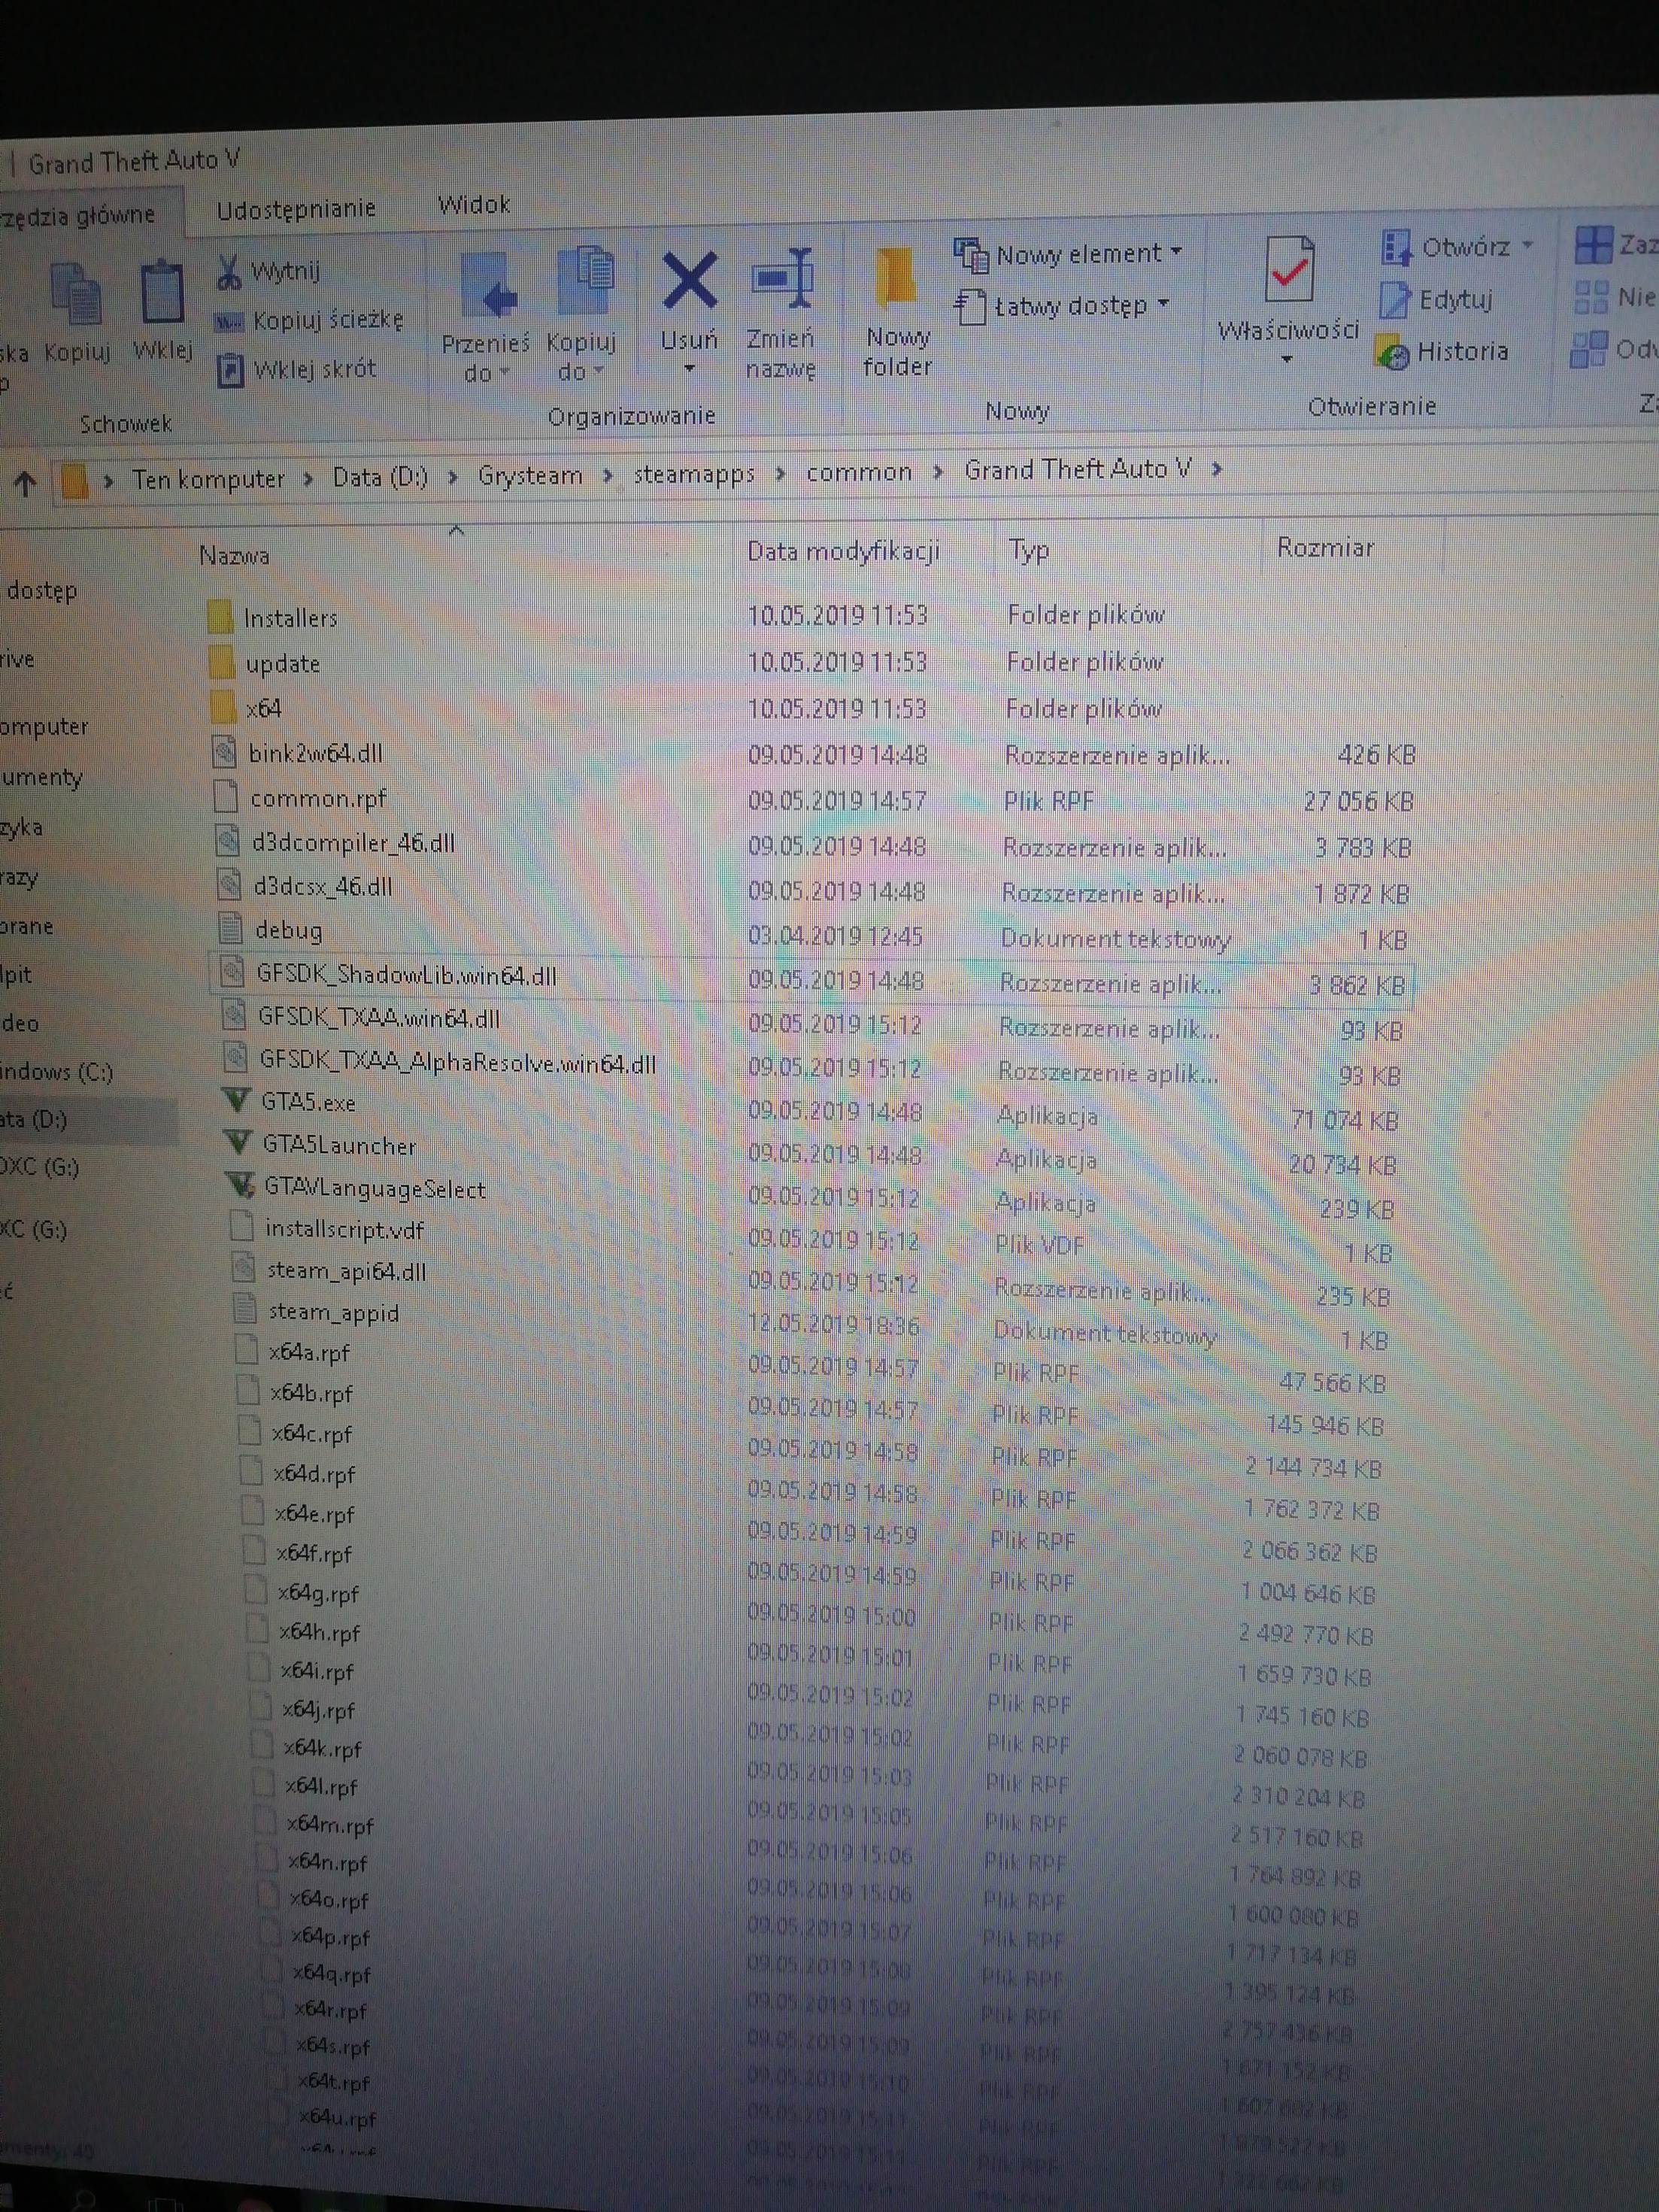Click the Kopiuj do icon

[x=584, y=282]
